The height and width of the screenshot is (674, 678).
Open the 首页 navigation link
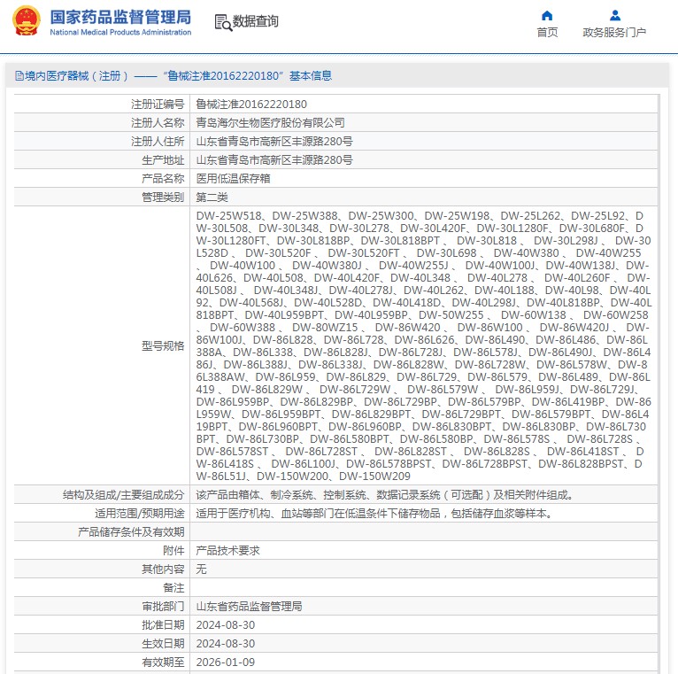click(547, 33)
